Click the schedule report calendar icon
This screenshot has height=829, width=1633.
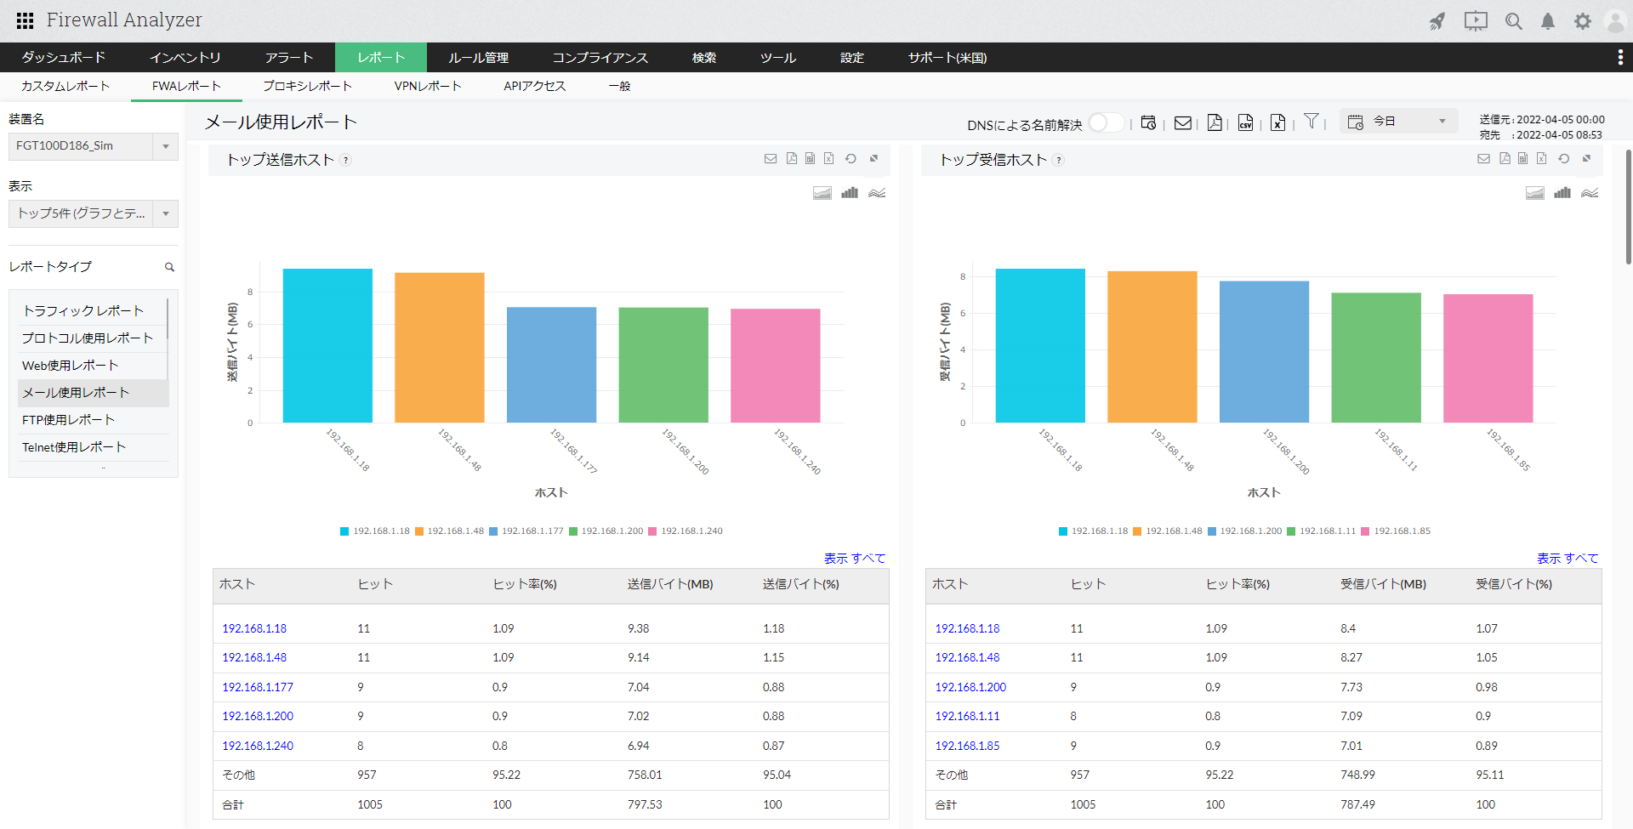[1148, 123]
